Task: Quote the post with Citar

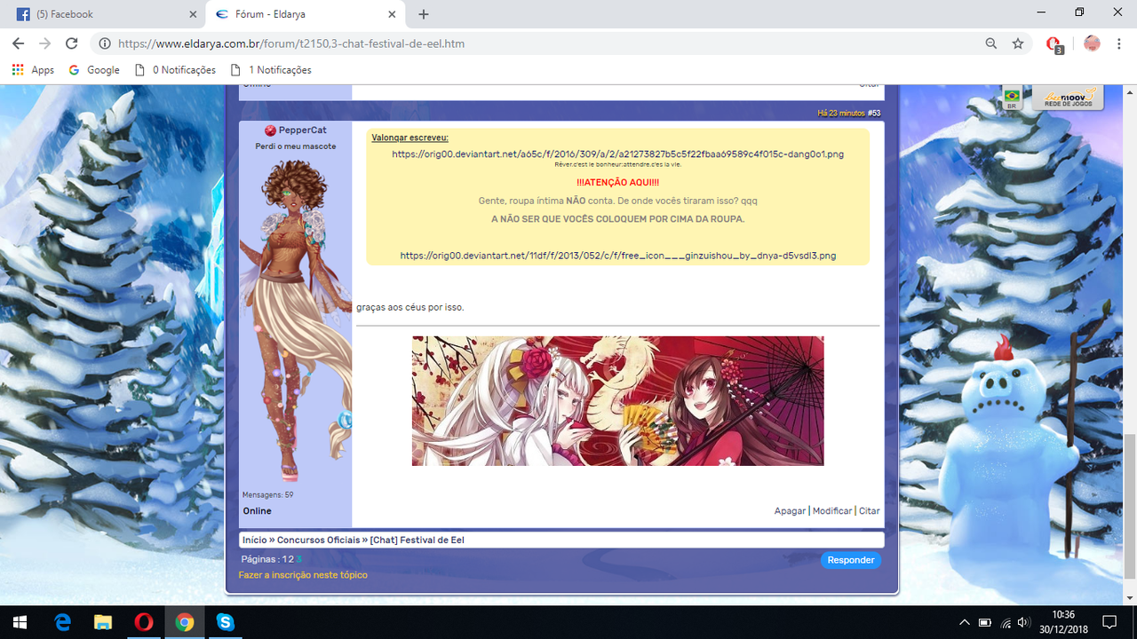Action: [869, 510]
